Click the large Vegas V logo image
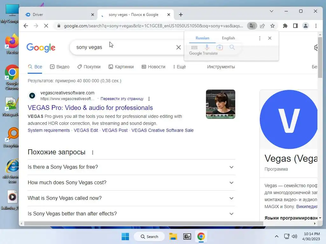 (x=288, y=119)
